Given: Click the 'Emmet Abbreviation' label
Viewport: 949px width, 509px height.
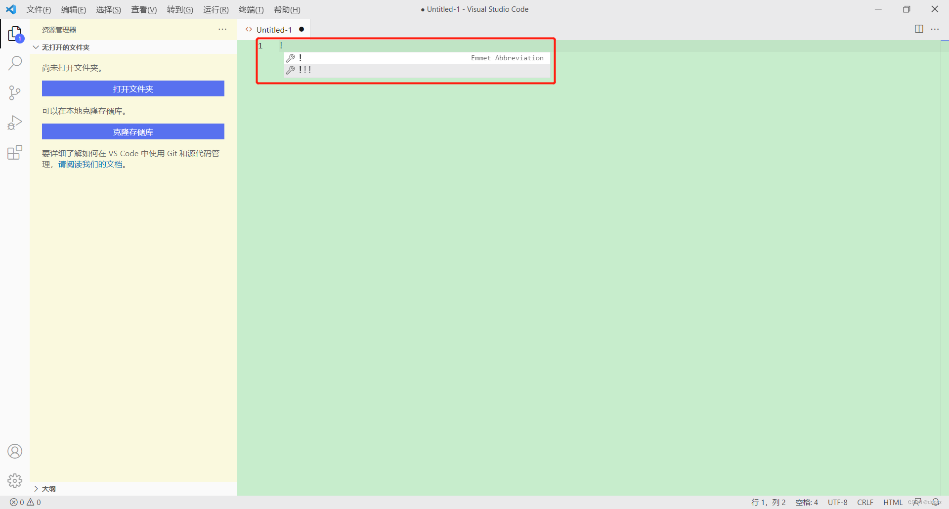Looking at the screenshot, I should pos(507,58).
